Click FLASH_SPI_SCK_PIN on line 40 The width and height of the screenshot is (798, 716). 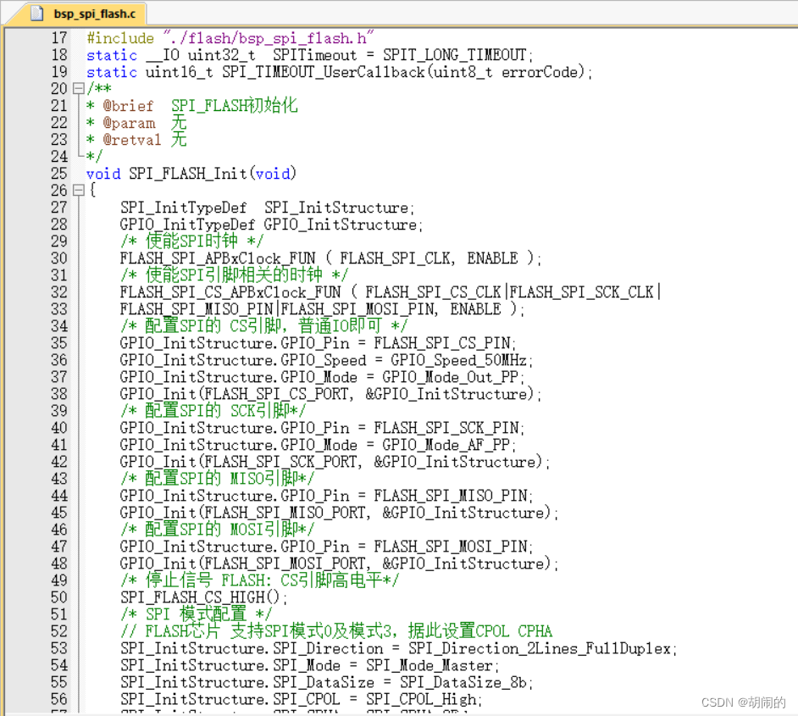446,428
